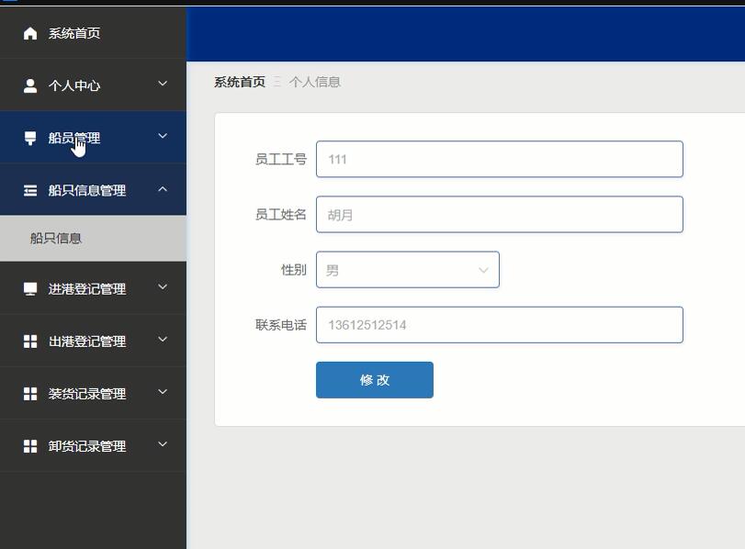Focus the 员工工号 input field
Image resolution: width=745 pixels, height=549 pixels.
pyautogui.click(x=500, y=159)
